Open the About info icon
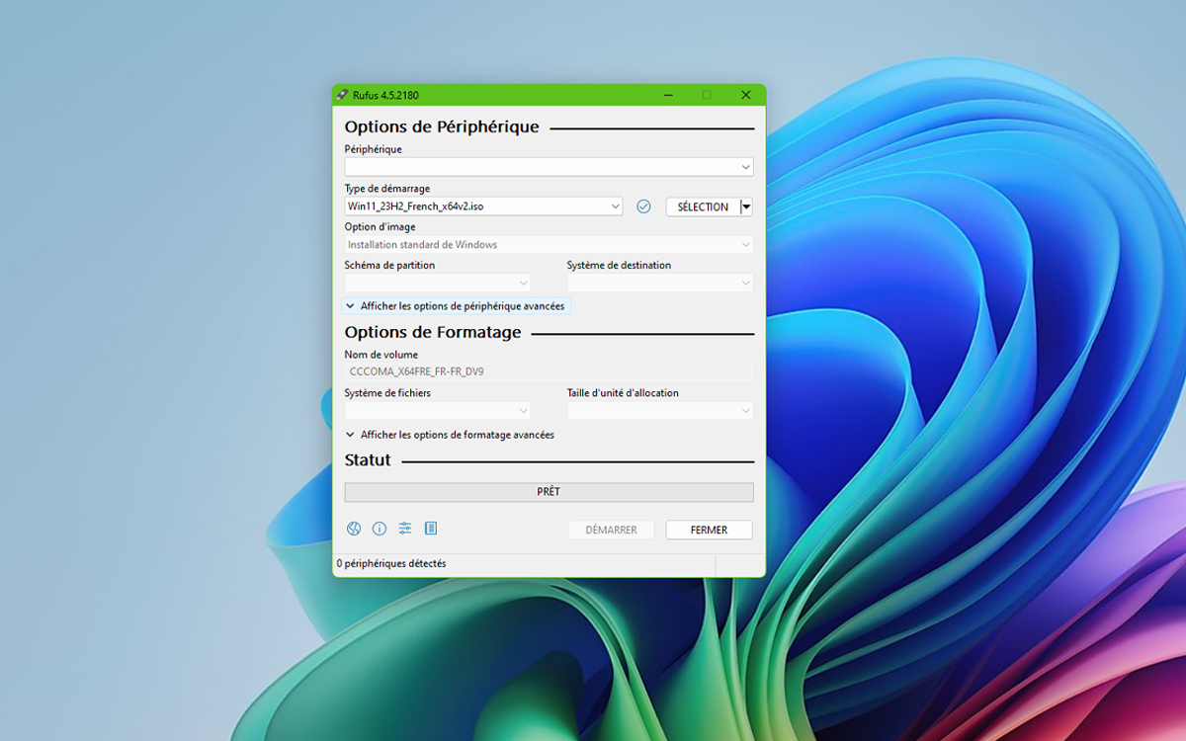 click(380, 529)
